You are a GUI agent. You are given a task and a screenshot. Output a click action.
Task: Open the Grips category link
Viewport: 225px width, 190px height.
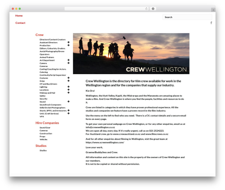click(42, 81)
